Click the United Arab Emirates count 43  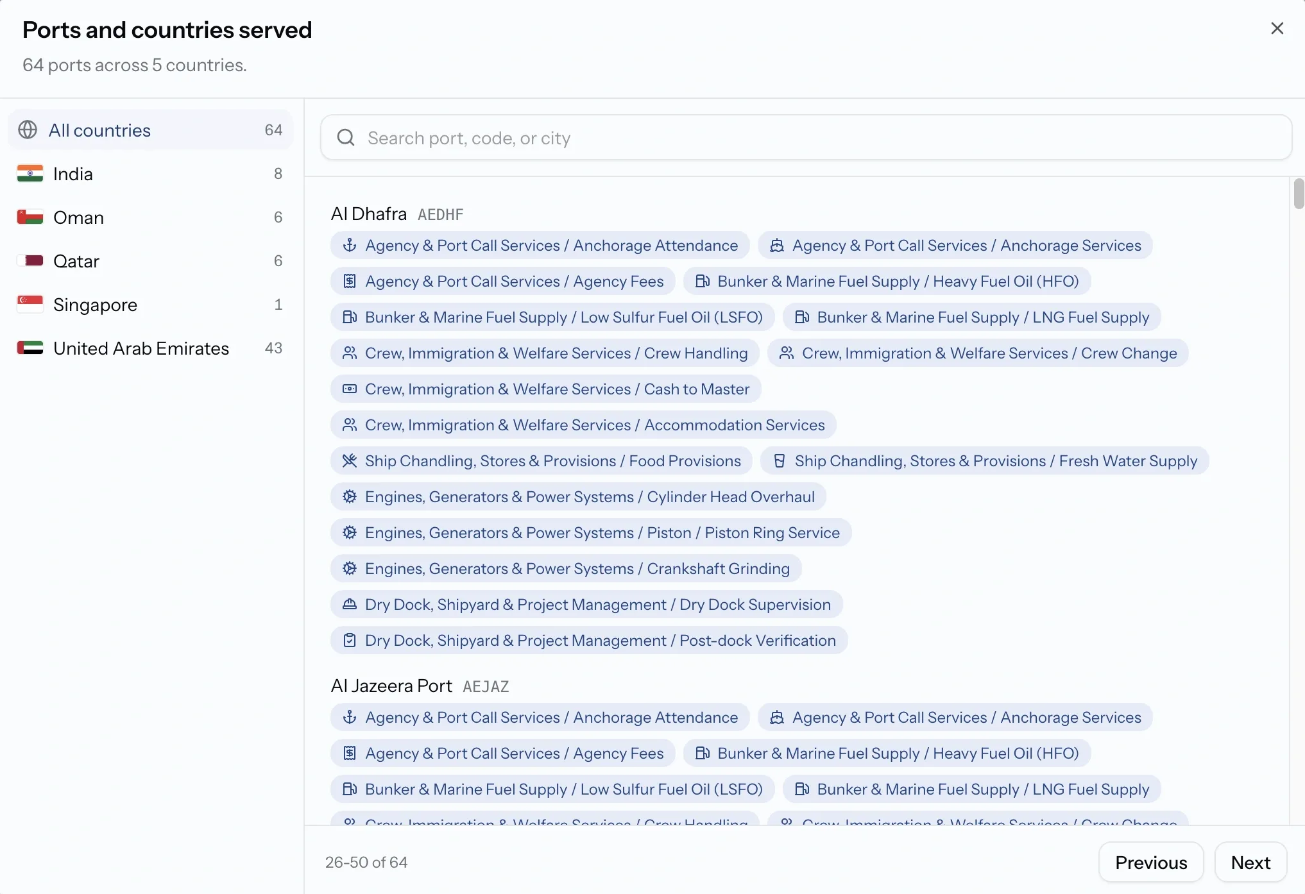tap(273, 348)
